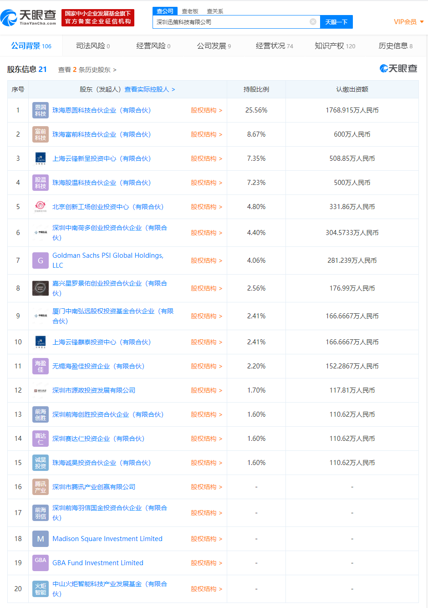Open shareholder link 上海云锋麒泰投资中心（有限合伙）
Viewport: 428px width, 608px height.
[x=102, y=342]
